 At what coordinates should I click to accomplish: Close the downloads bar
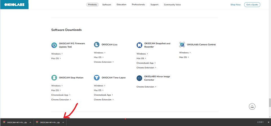pos(268,122)
